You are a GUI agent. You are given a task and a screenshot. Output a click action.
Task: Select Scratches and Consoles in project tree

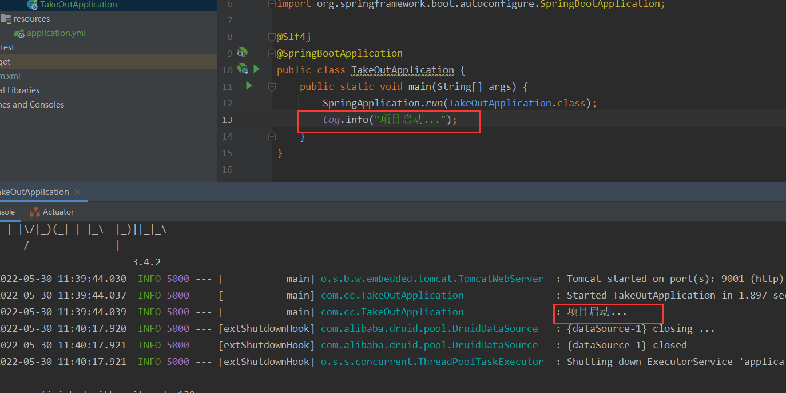[x=32, y=105]
